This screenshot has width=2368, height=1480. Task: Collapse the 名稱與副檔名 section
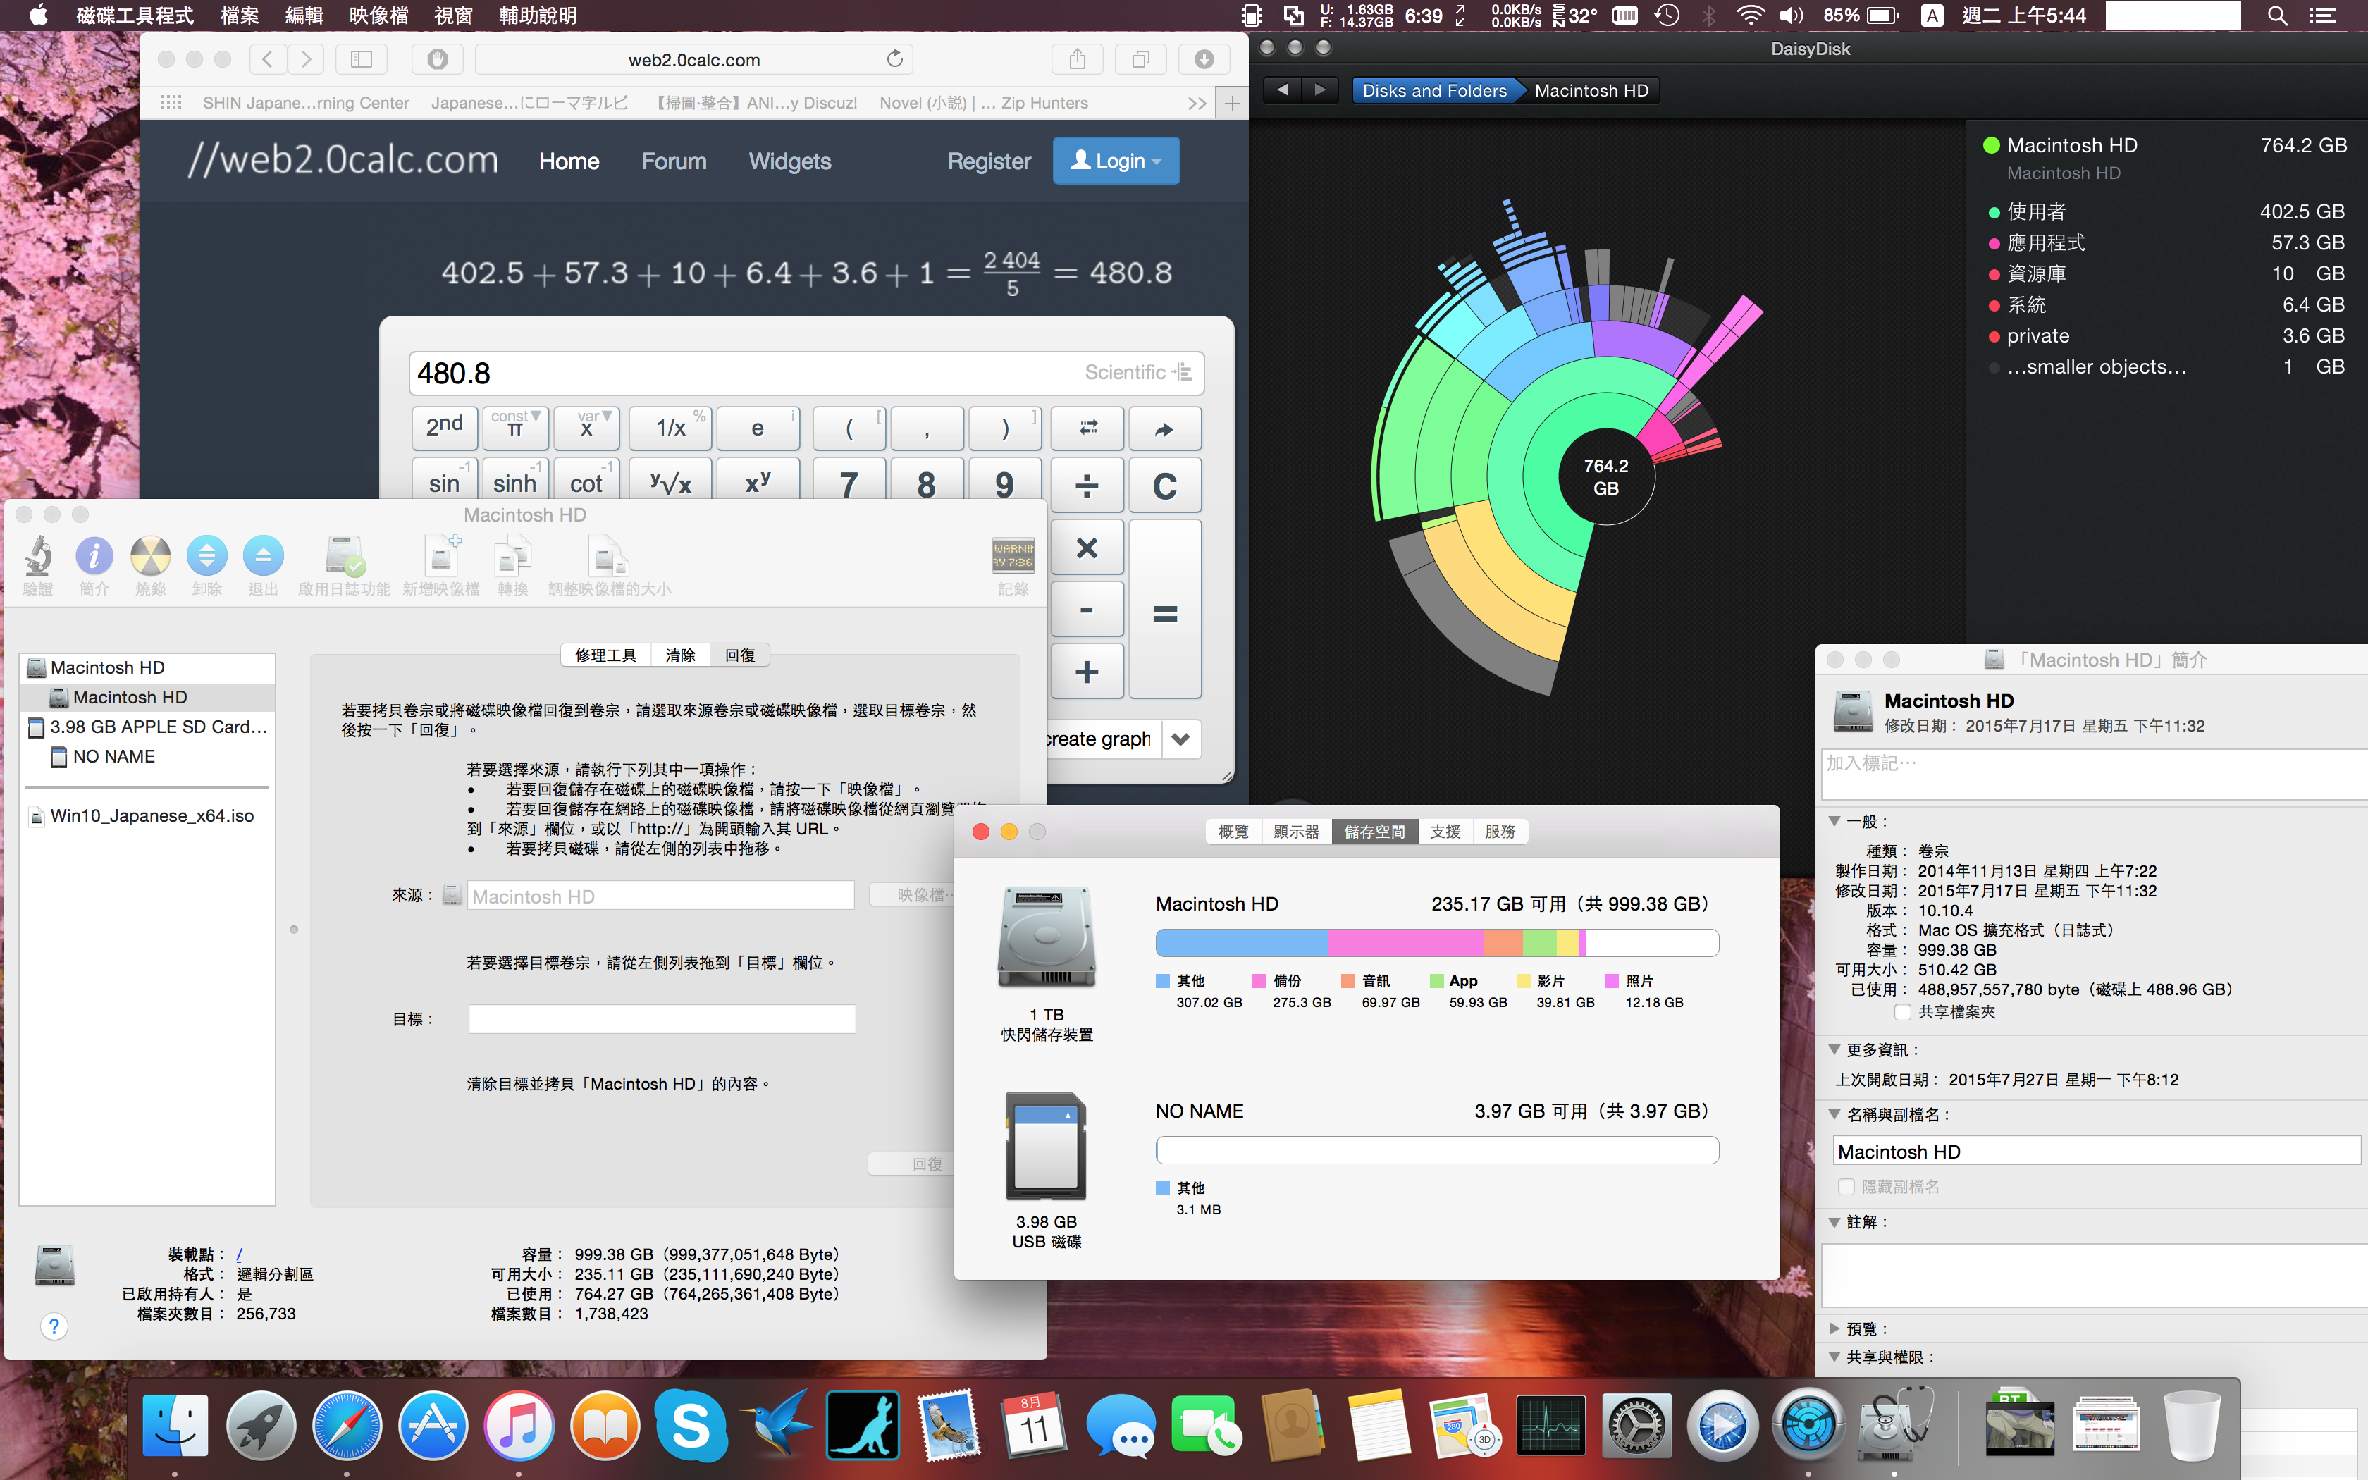pos(1834,1114)
